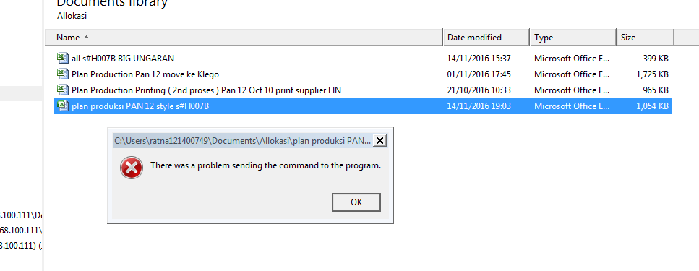
Task: Click the 1,725 KB size entry
Action: (652, 74)
